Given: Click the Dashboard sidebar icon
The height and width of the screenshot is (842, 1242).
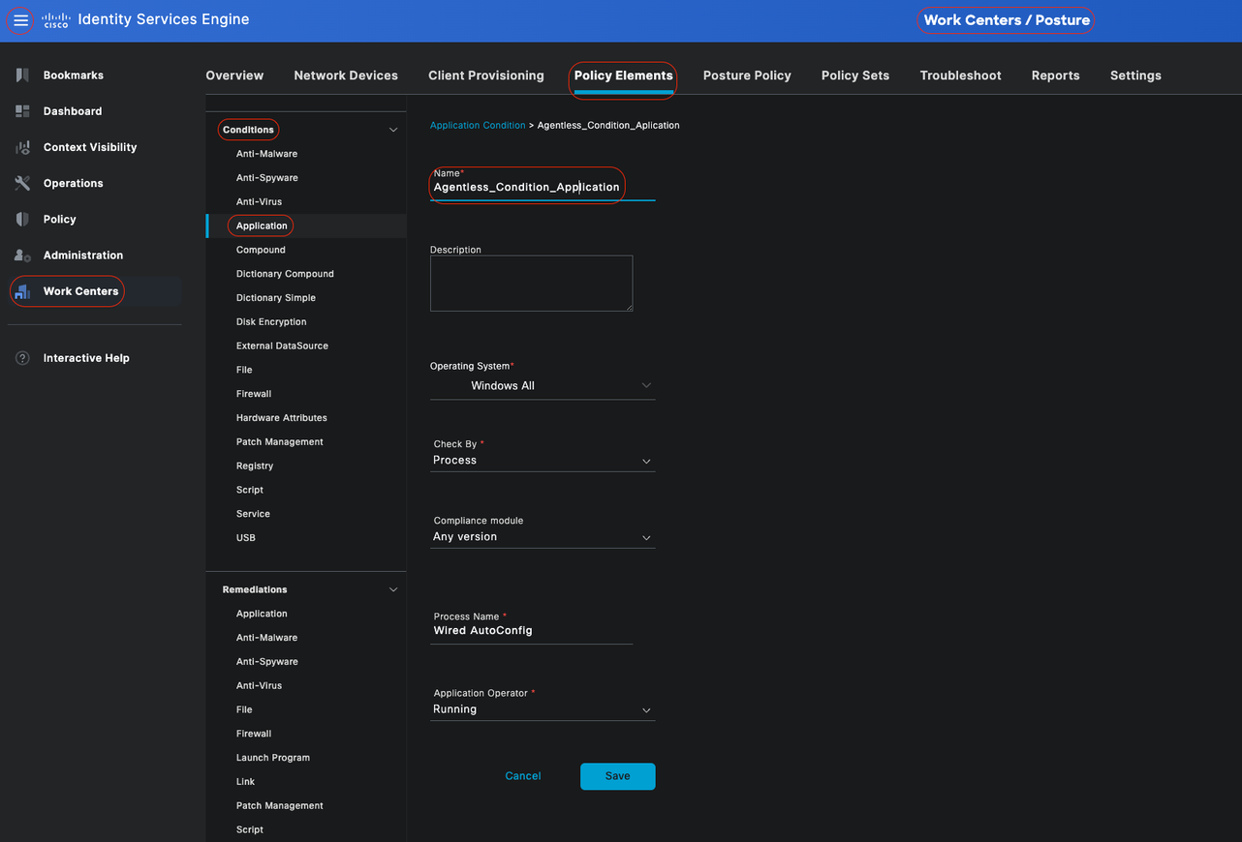Looking at the screenshot, I should tap(22, 111).
